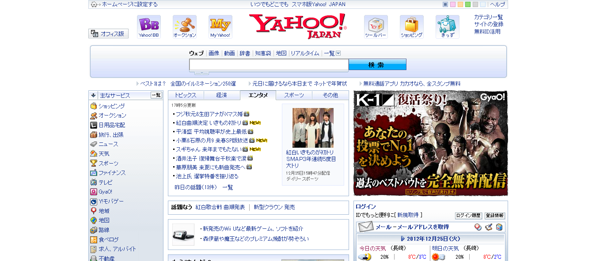Screen dimensions: 596x261
Task: Select the 知恵袋 search category
Action: click(263, 53)
